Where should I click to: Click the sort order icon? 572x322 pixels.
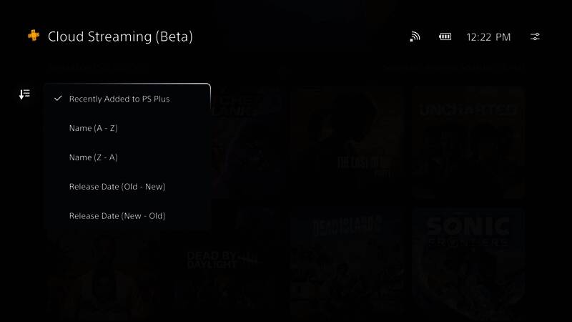pos(24,94)
